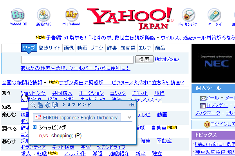Screen dimensions: 235x156
Task: Open the Yahoo! BB text link
Action: (x=18, y=24)
